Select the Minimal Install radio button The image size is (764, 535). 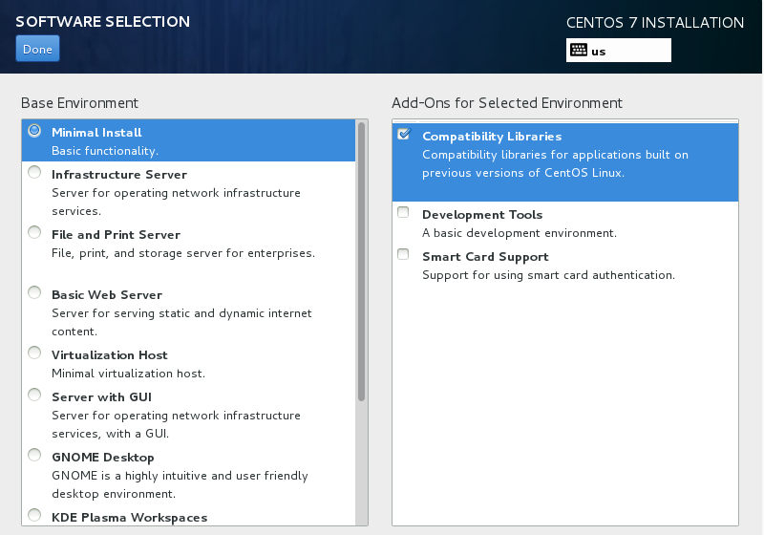(35, 131)
